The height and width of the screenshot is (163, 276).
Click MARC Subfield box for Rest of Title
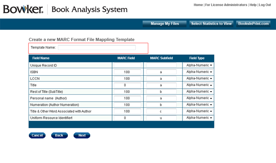click(161, 92)
